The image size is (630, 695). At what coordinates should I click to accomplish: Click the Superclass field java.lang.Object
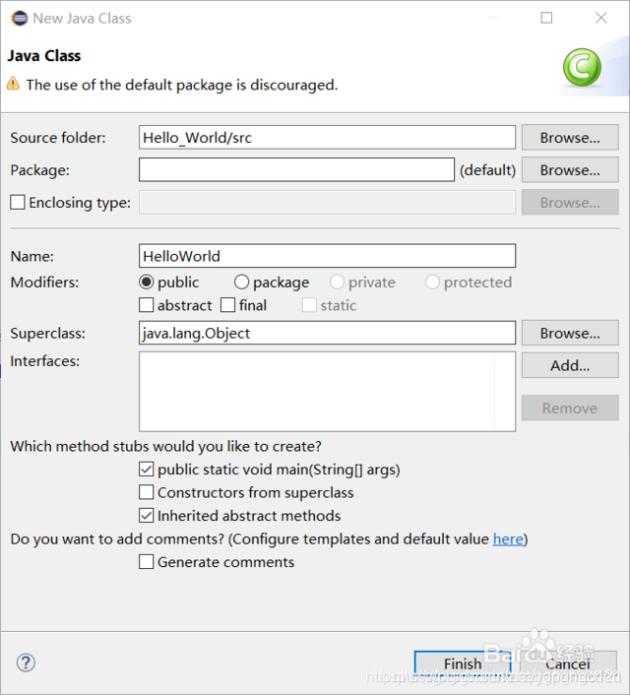click(x=327, y=333)
